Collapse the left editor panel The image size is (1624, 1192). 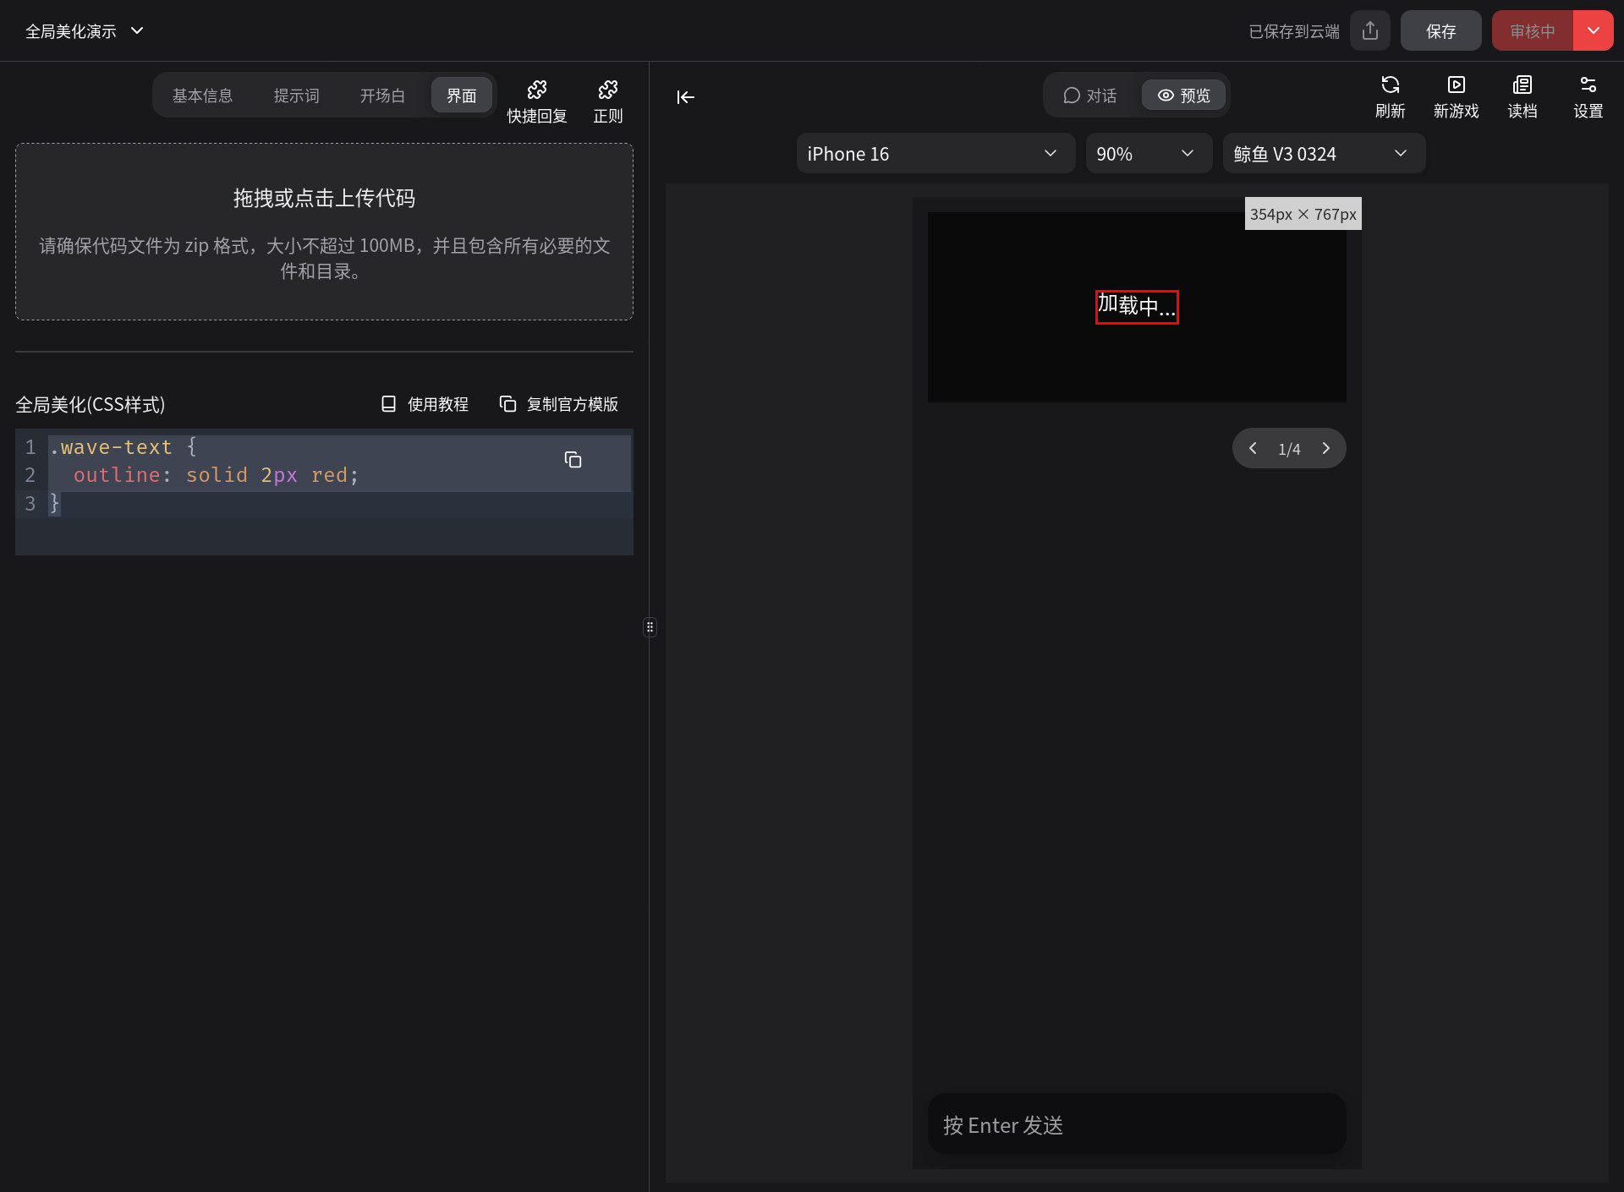685,97
